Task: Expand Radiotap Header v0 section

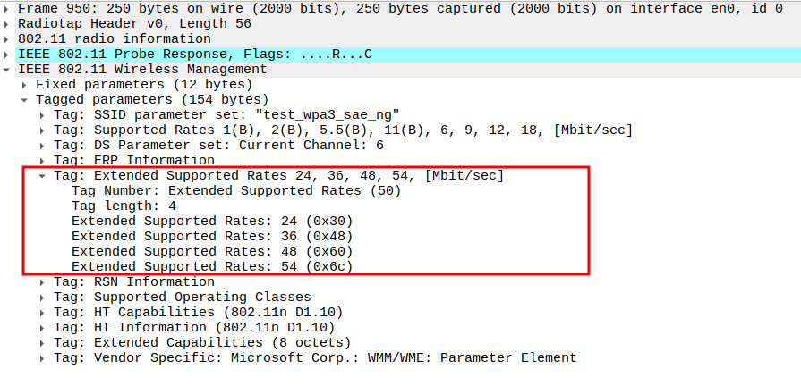Action: 8,24
